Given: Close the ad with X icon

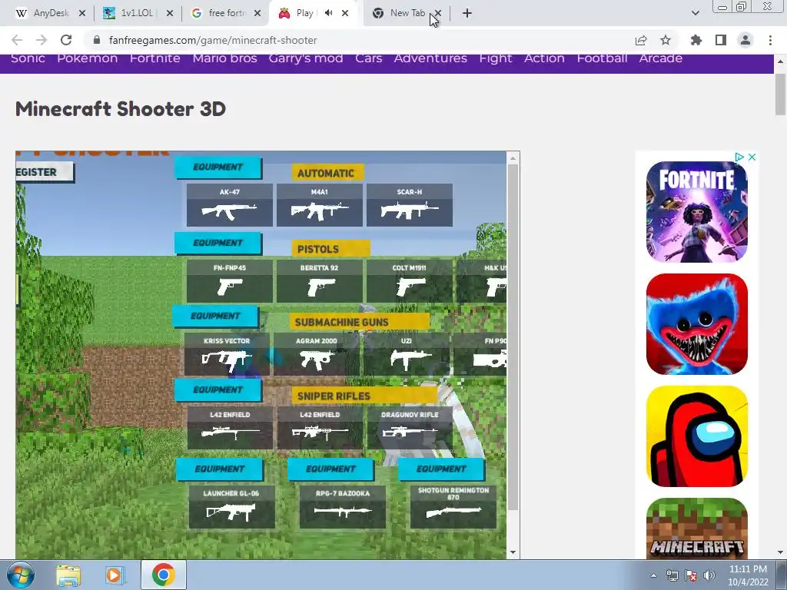Looking at the screenshot, I should 752,157.
